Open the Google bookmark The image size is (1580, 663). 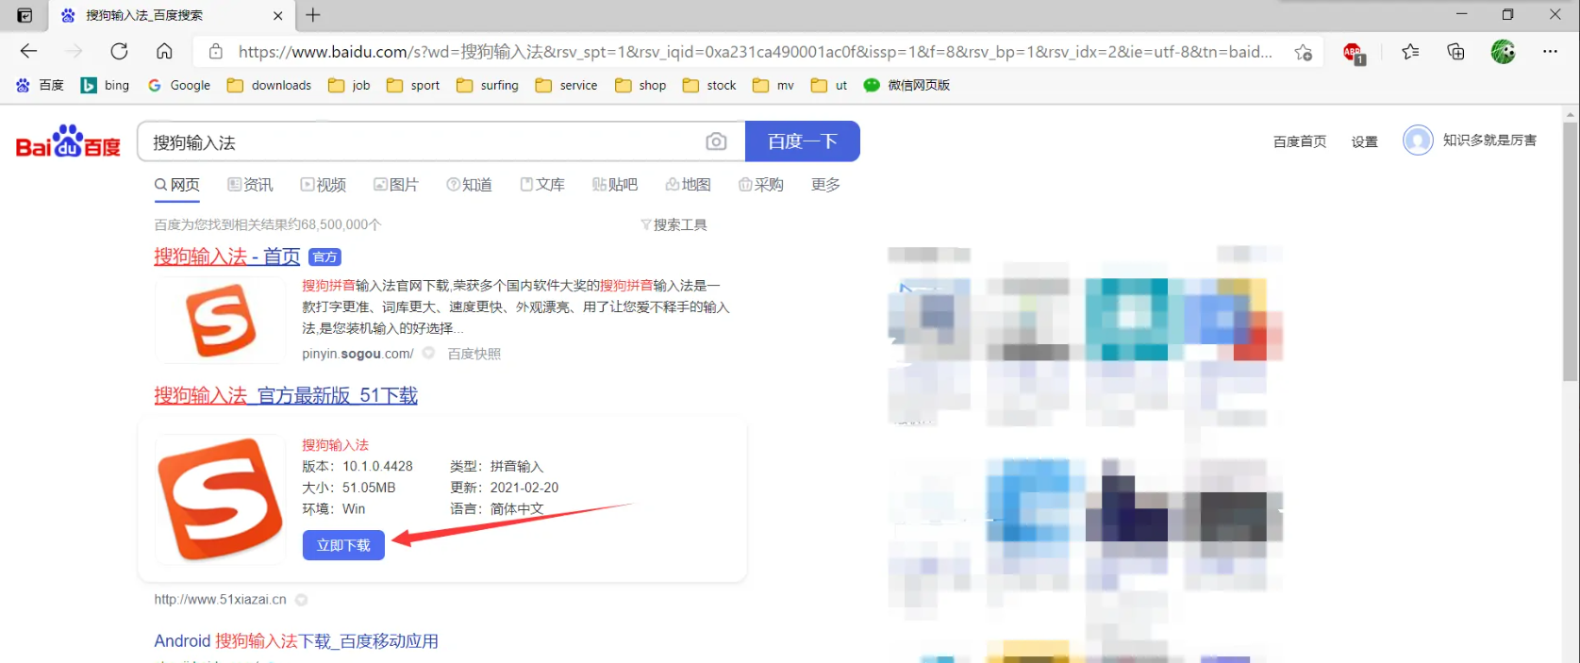[x=179, y=85]
